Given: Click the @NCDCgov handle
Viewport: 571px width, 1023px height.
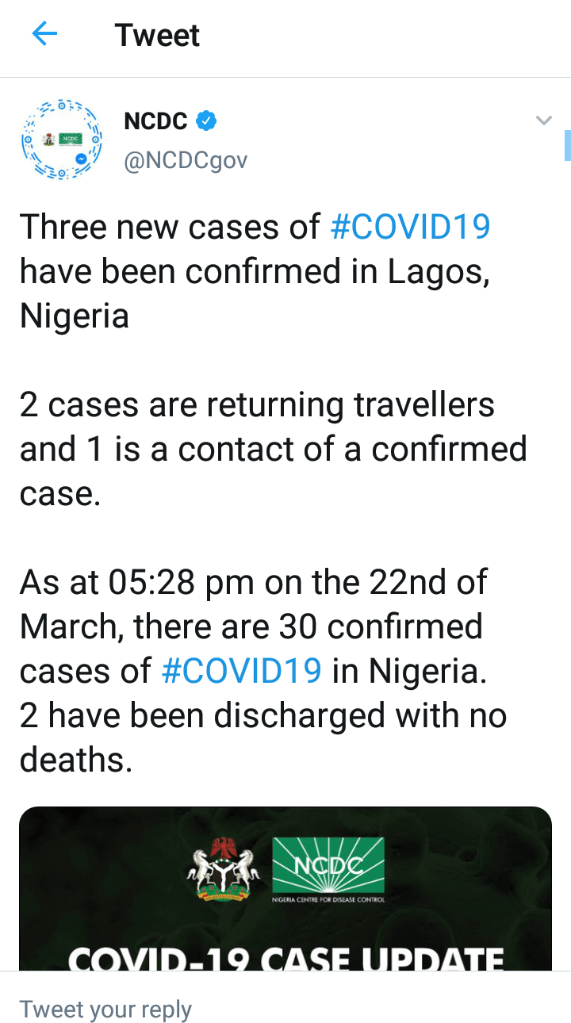Looking at the screenshot, I should coord(186,160).
